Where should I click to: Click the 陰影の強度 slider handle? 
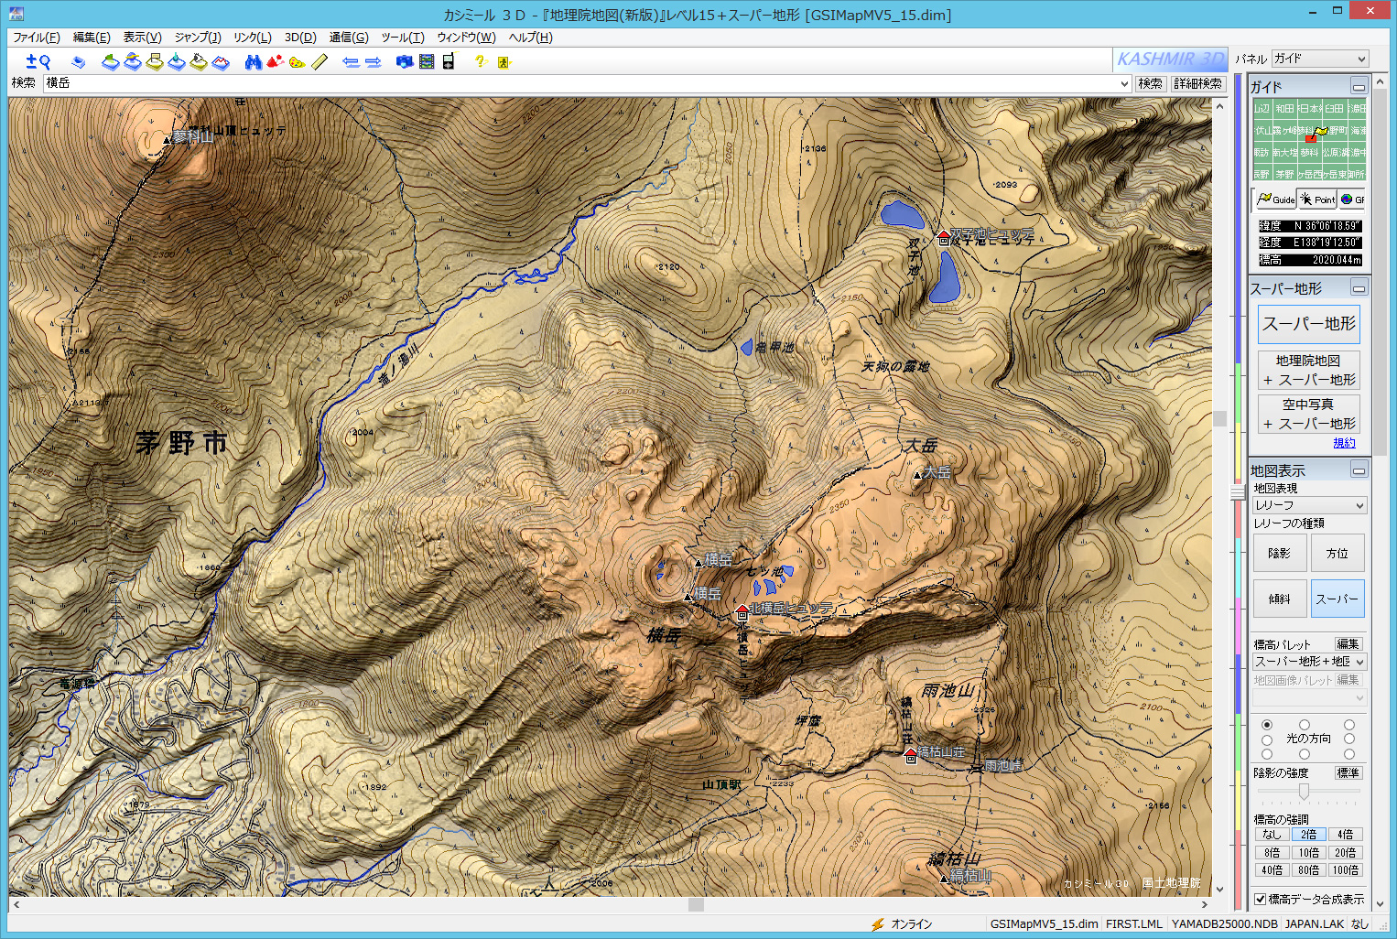tap(1304, 791)
